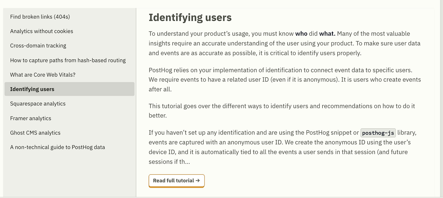The image size is (443, 198).
Task: Click the bold word "what."
Action: pos(327,33)
